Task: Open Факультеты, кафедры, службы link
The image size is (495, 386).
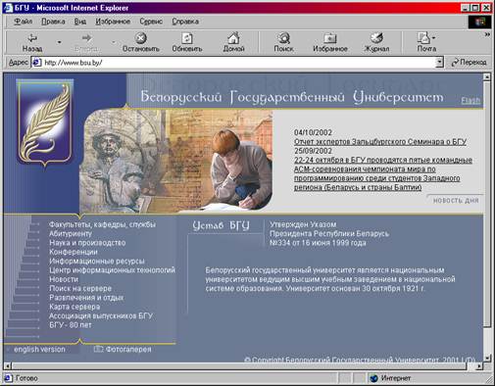Action: coord(103,224)
